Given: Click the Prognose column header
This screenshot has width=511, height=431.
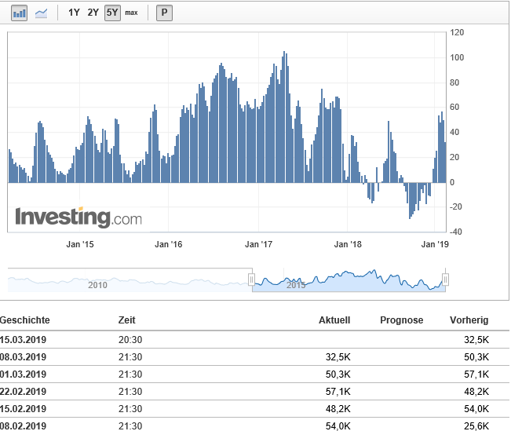Looking at the screenshot, I should point(401,320).
